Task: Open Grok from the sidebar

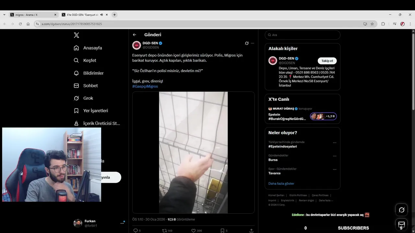Action: click(x=83, y=98)
